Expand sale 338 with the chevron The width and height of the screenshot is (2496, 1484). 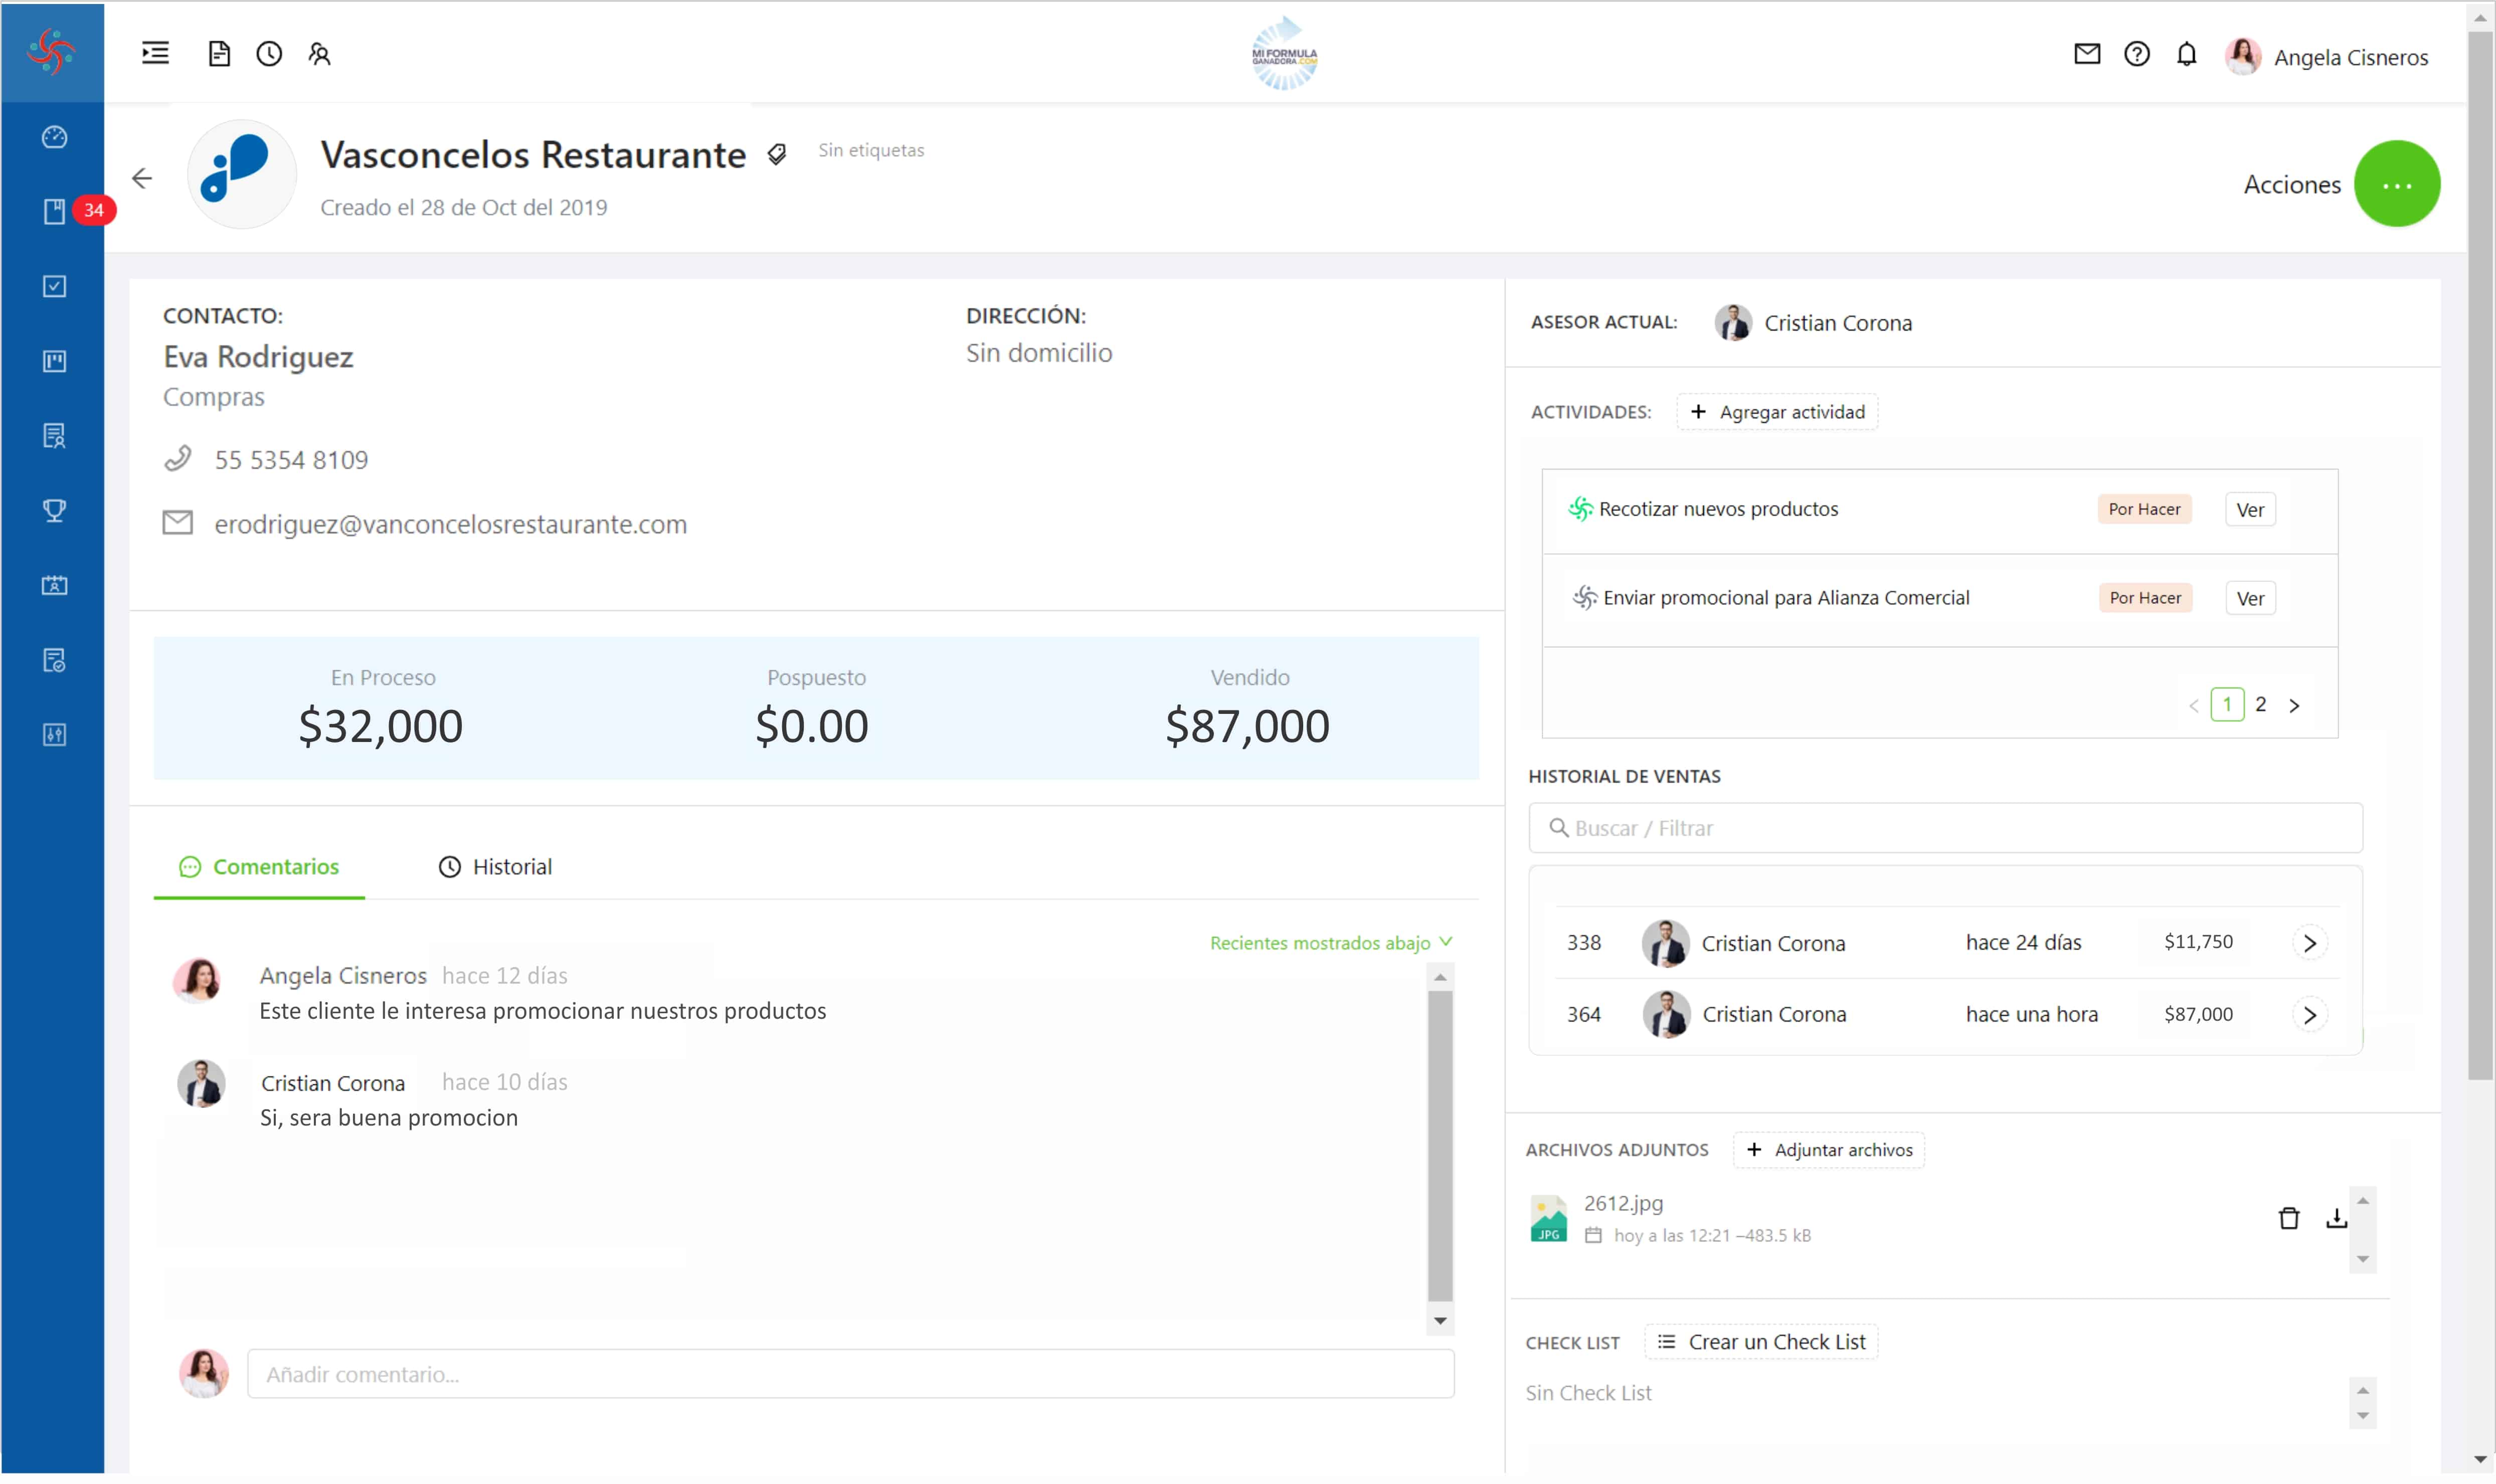point(2309,943)
